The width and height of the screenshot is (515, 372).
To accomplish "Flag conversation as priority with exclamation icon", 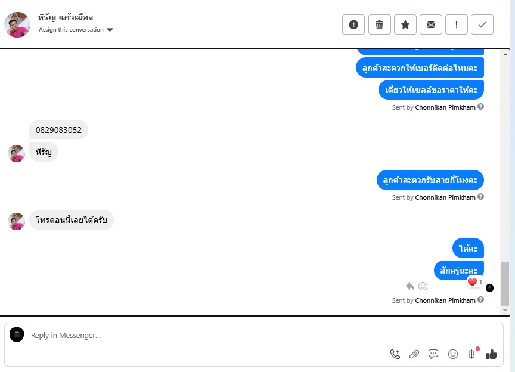I will 457,24.
